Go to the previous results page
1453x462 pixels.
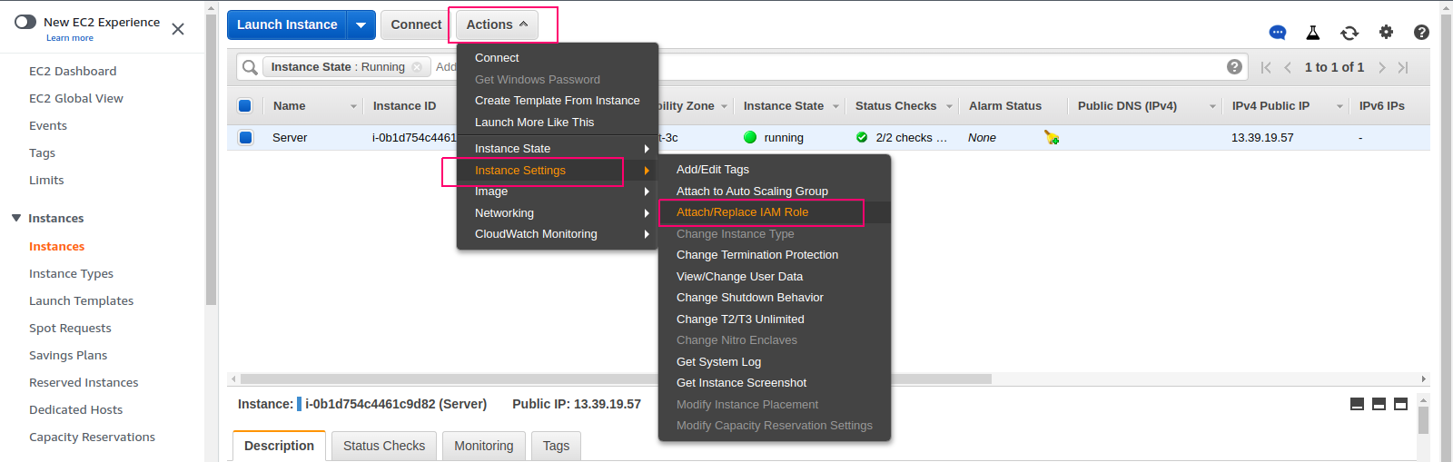click(x=1288, y=67)
